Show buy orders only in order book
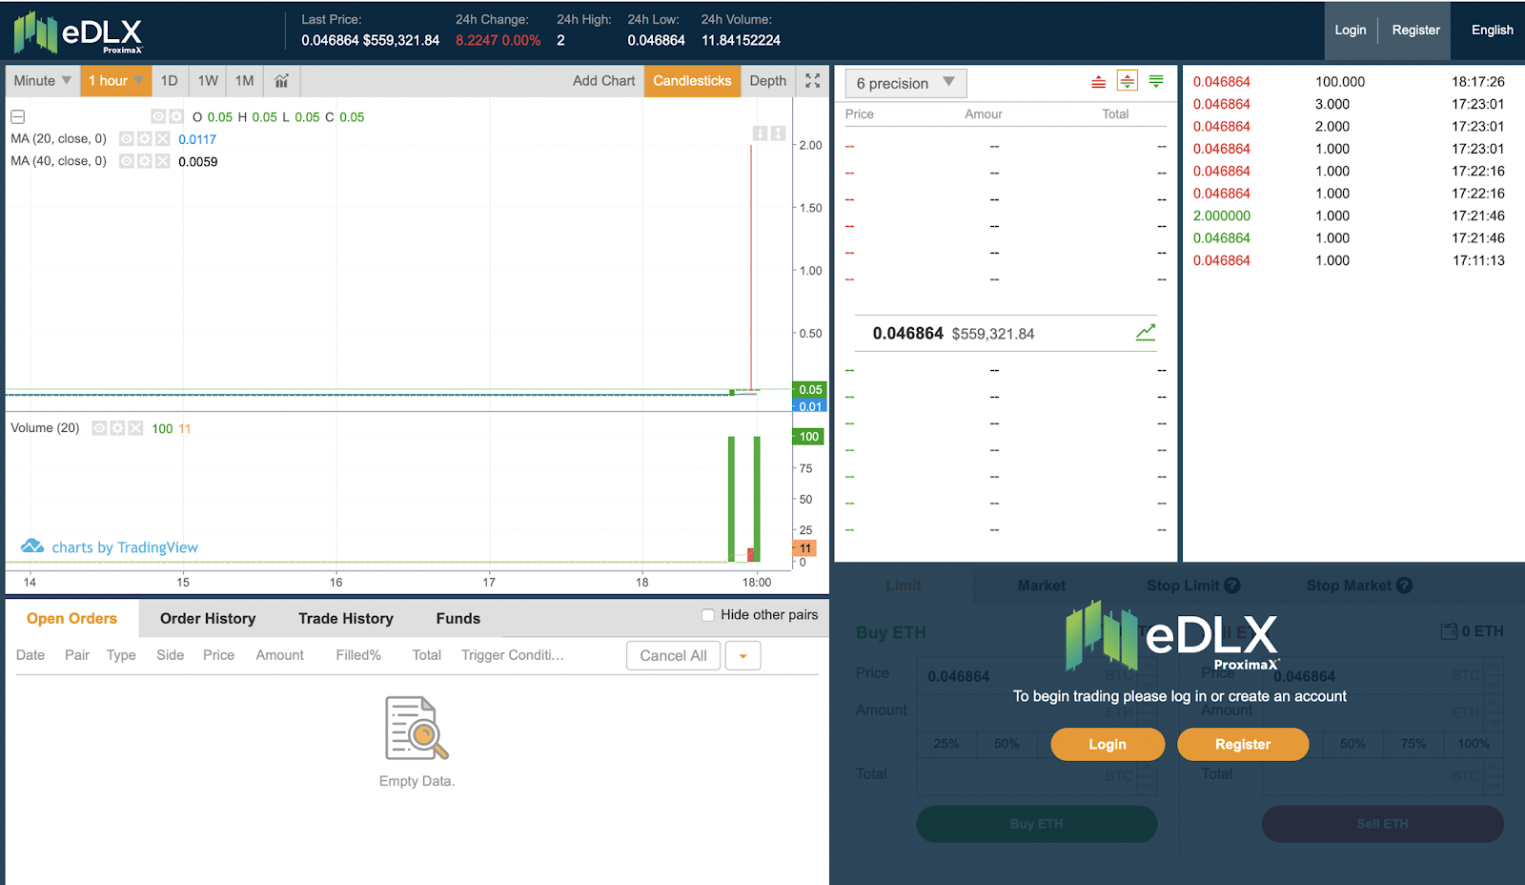 coord(1156,82)
